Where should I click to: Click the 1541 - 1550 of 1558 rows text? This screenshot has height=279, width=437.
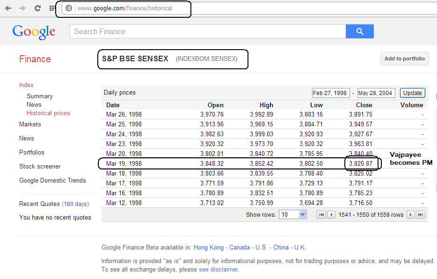point(371,215)
